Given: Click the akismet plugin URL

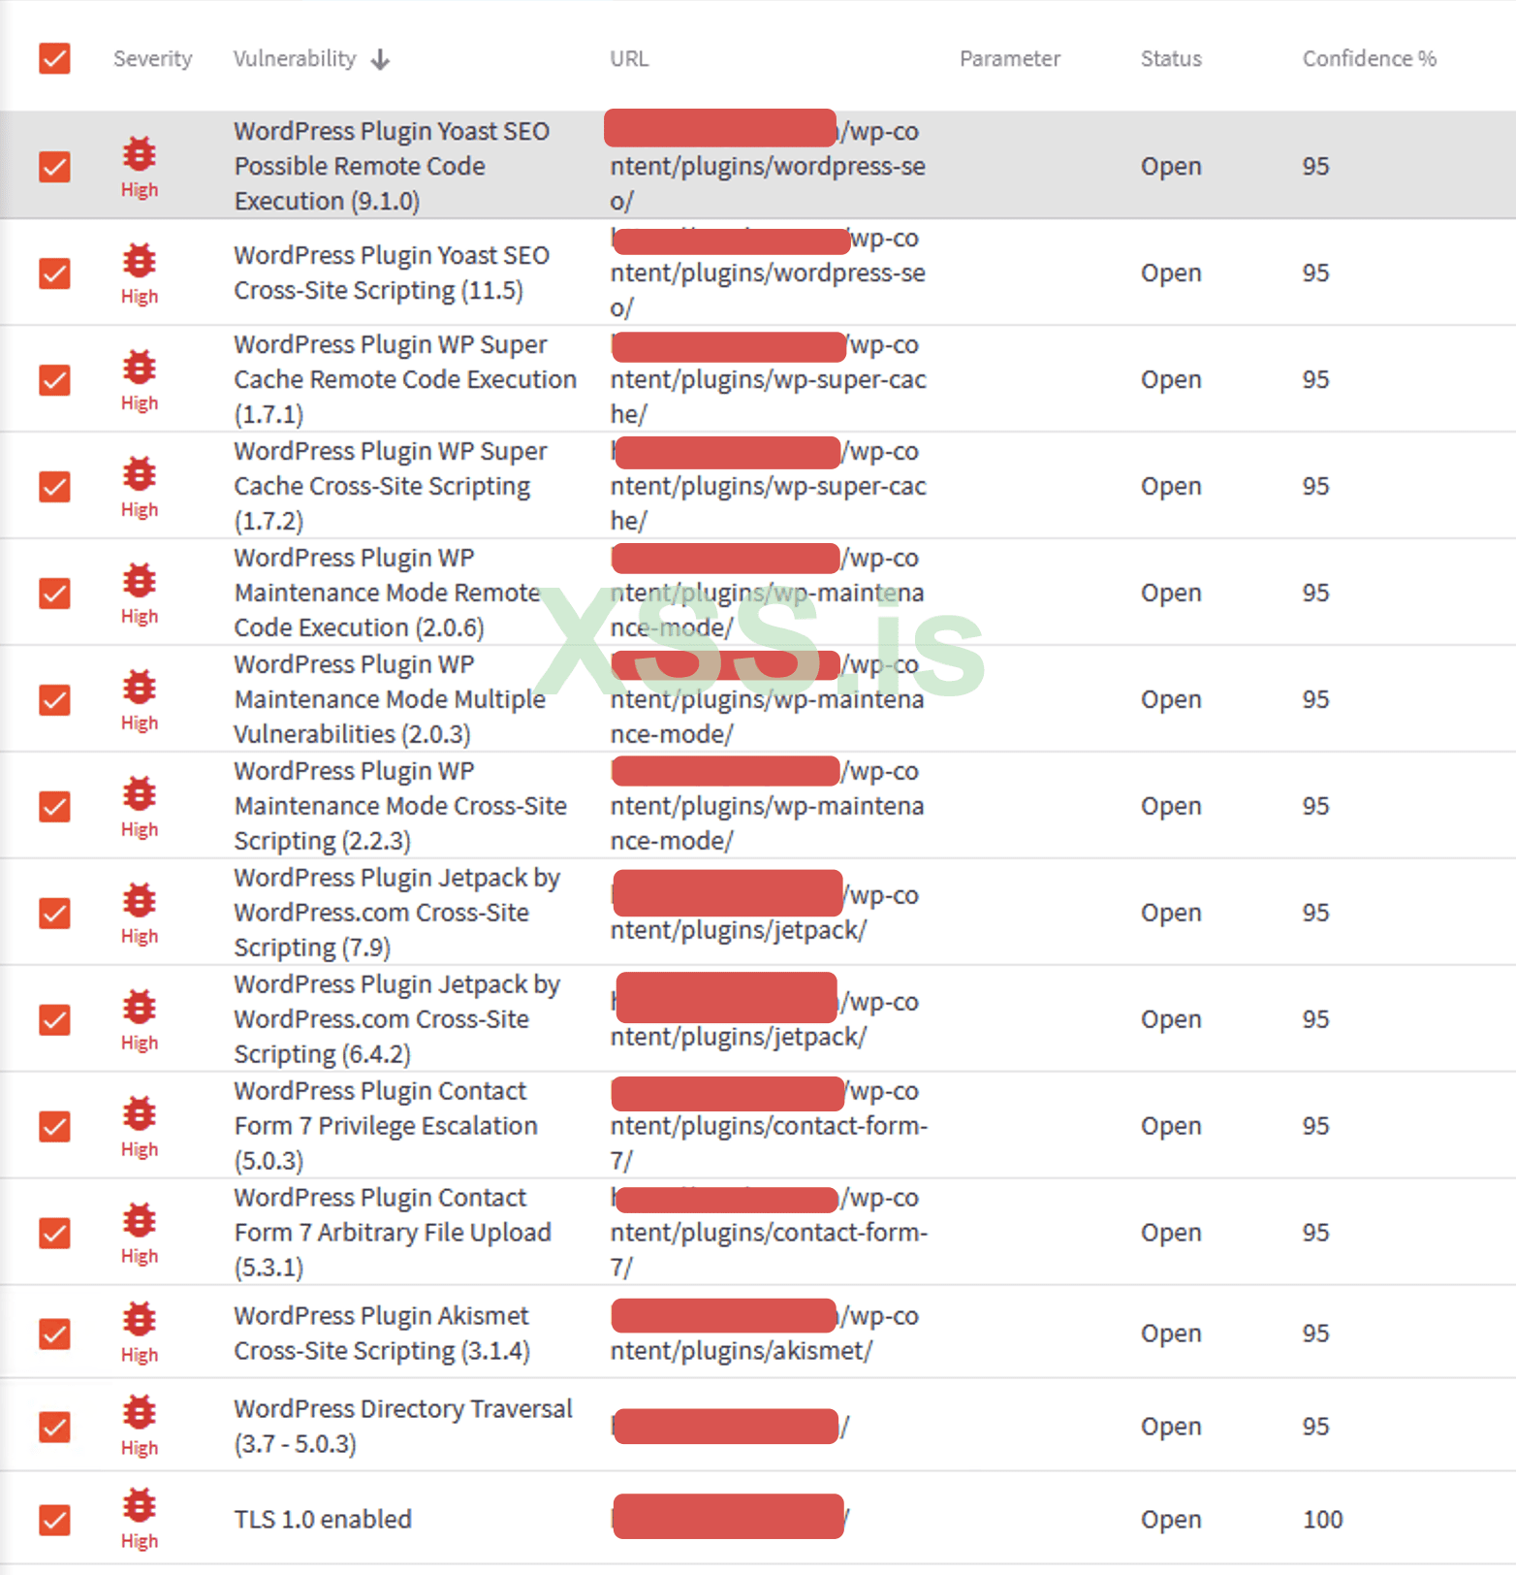Looking at the screenshot, I should pos(765,1334).
